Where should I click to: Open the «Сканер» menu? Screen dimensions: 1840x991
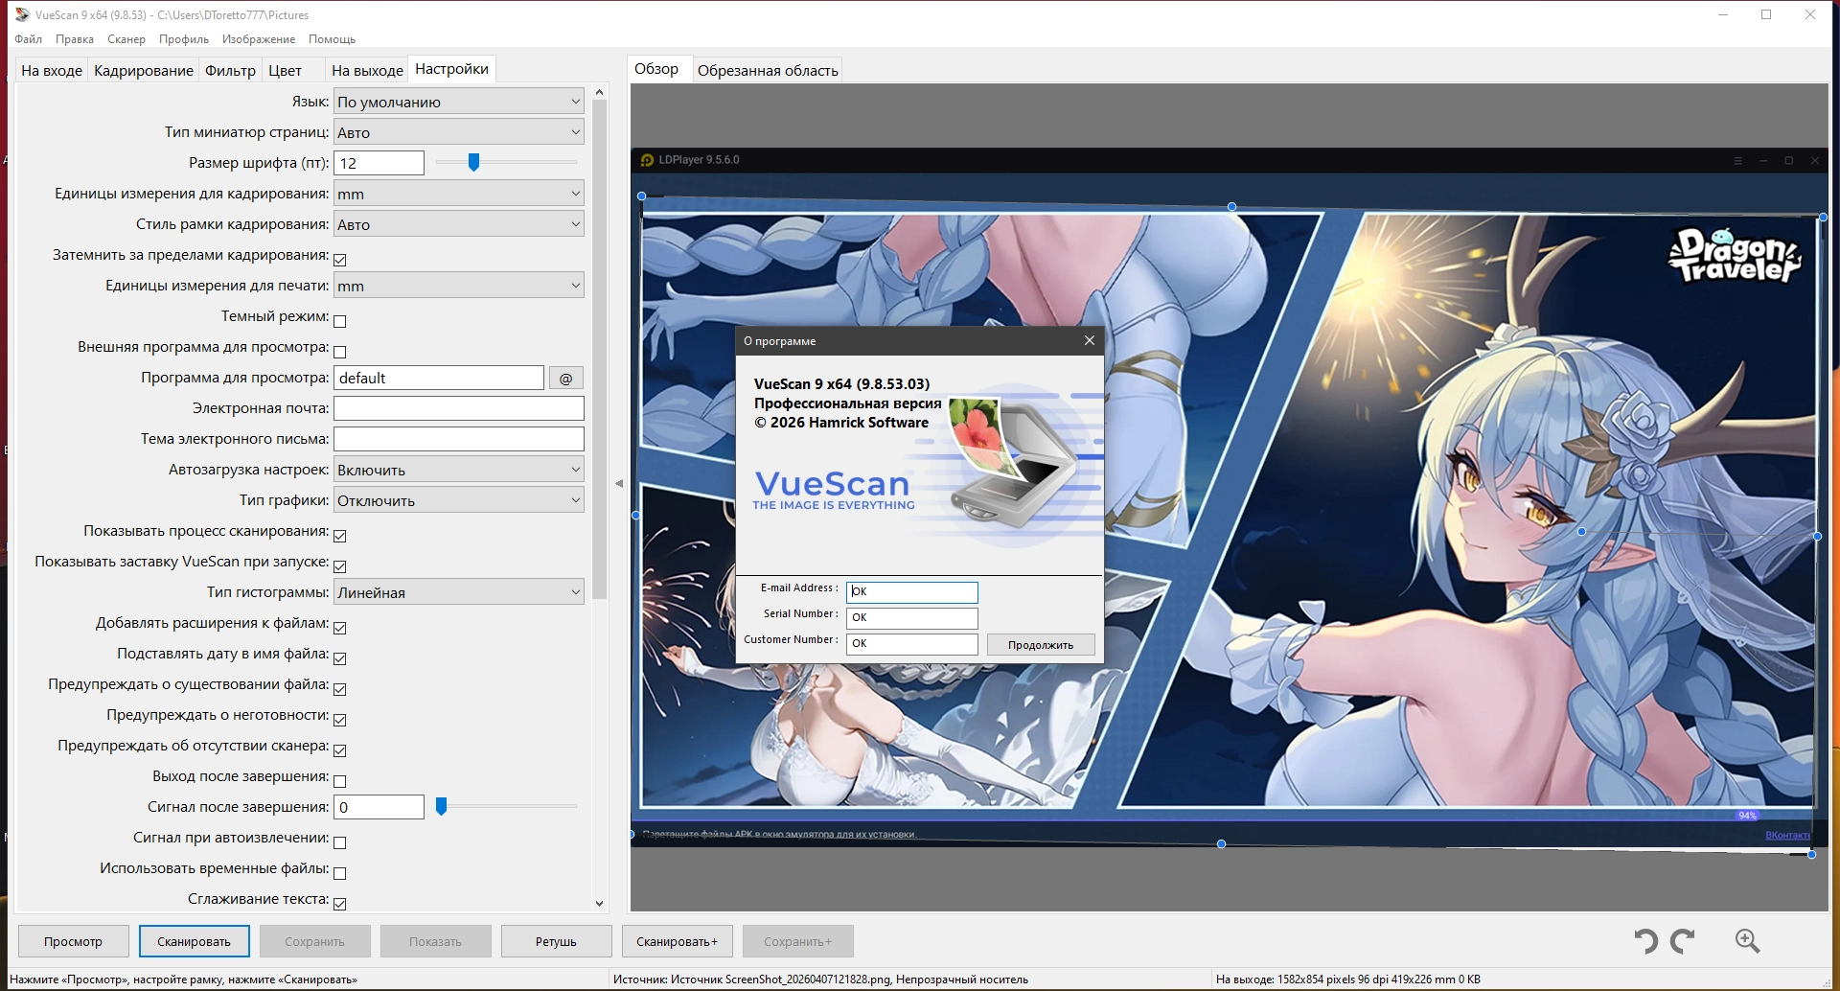(x=126, y=39)
